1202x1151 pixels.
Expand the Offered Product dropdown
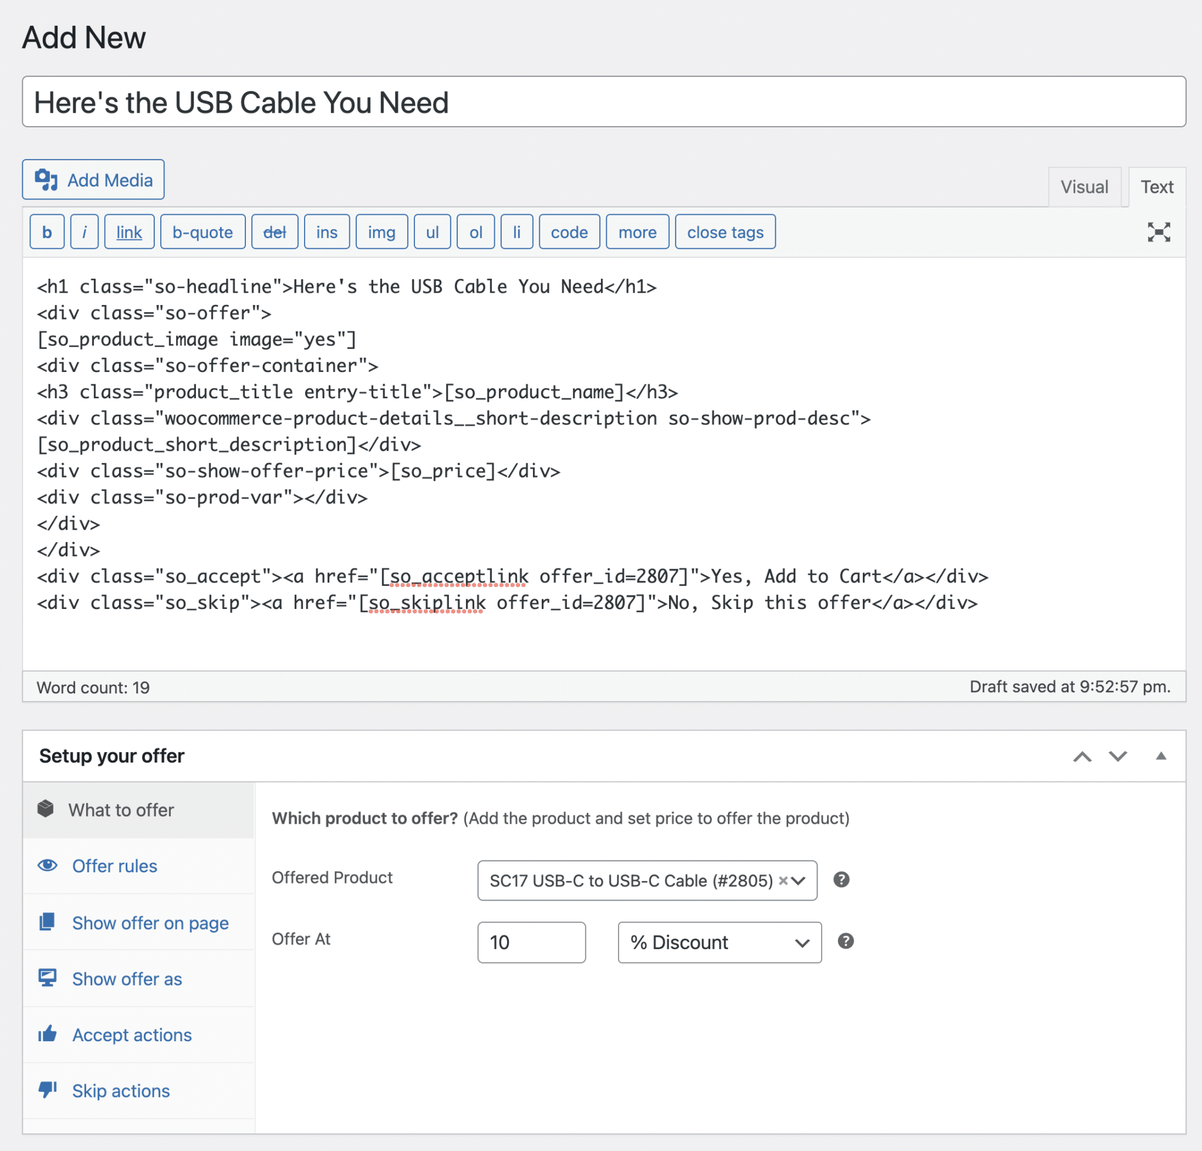tap(798, 881)
